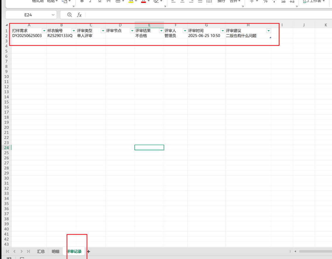Click the magnifier icon beside fx

(x=69, y=15)
